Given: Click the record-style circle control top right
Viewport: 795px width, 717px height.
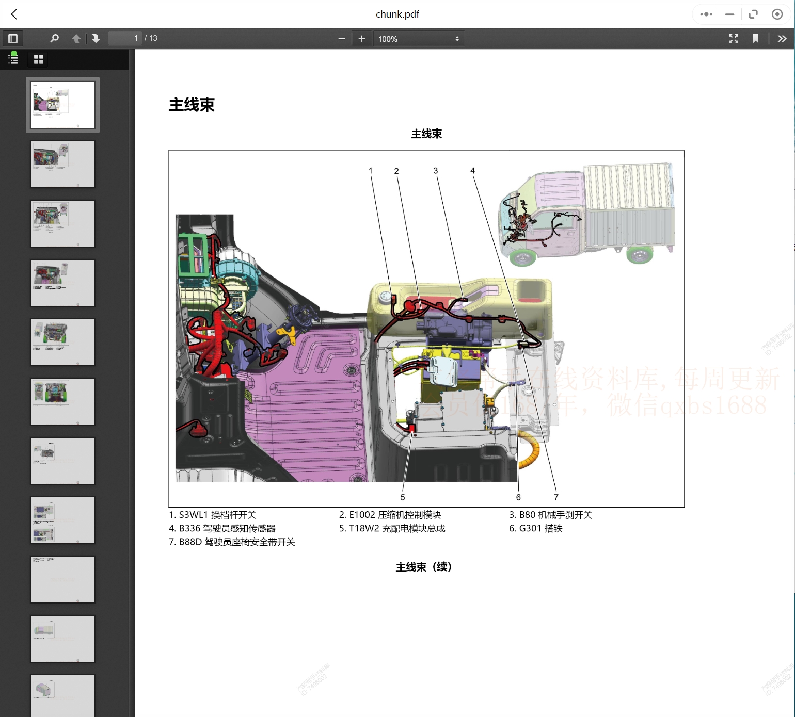Looking at the screenshot, I should (777, 14).
